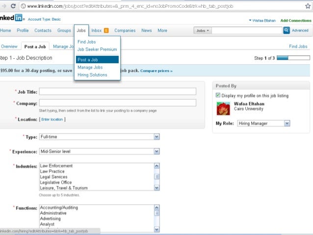The height and width of the screenshot is (235, 313).
Task: Select Job Seeker Premium menu entry
Action: (x=97, y=50)
